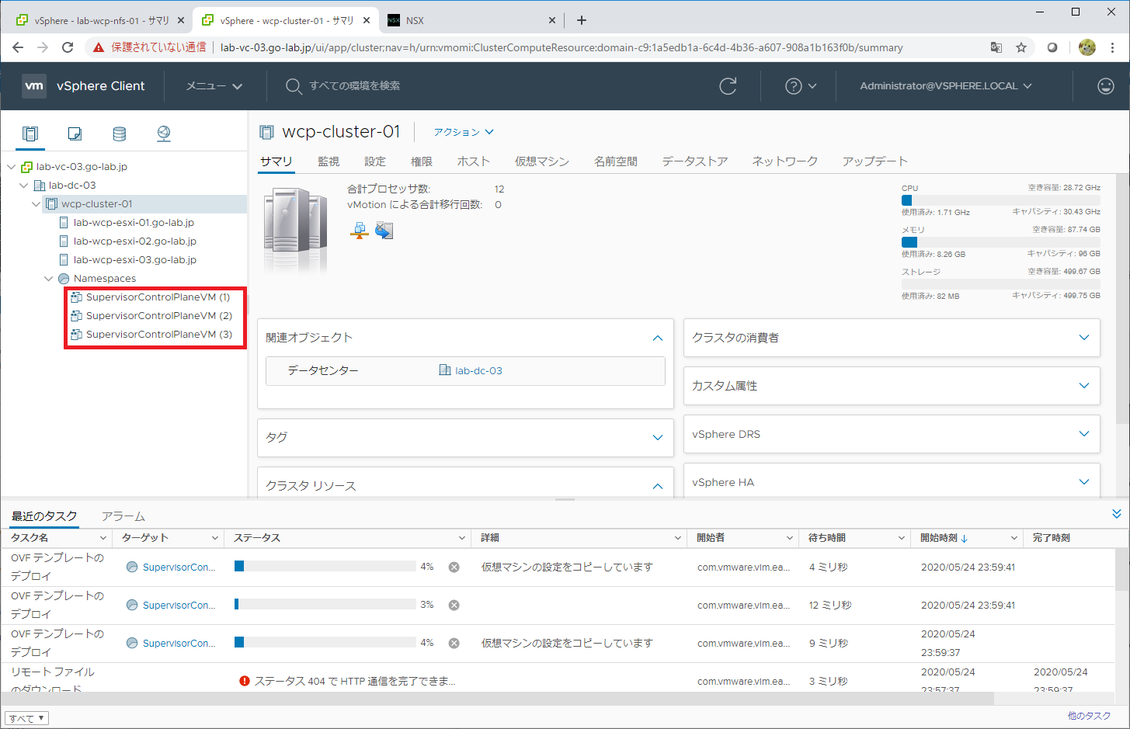Image resolution: width=1130 pixels, height=729 pixels.
Task: Switch to the ホスト tab
Action: [x=474, y=161]
